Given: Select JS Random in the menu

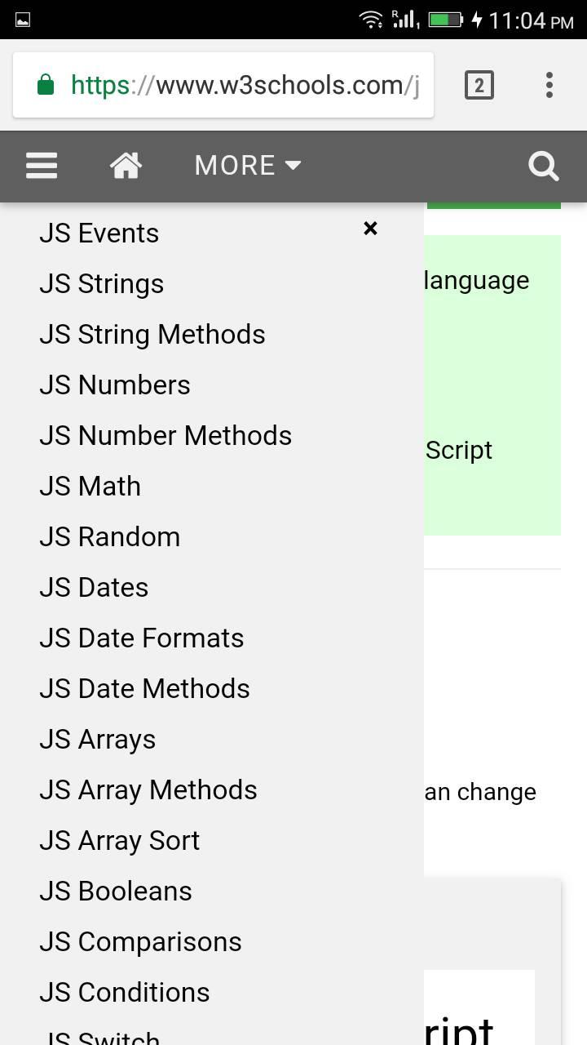Looking at the screenshot, I should pyautogui.click(x=109, y=537).
